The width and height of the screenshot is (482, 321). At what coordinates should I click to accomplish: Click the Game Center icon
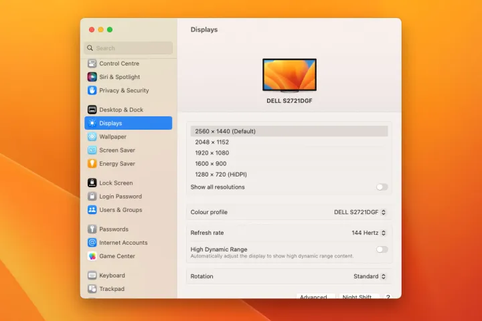92,256
